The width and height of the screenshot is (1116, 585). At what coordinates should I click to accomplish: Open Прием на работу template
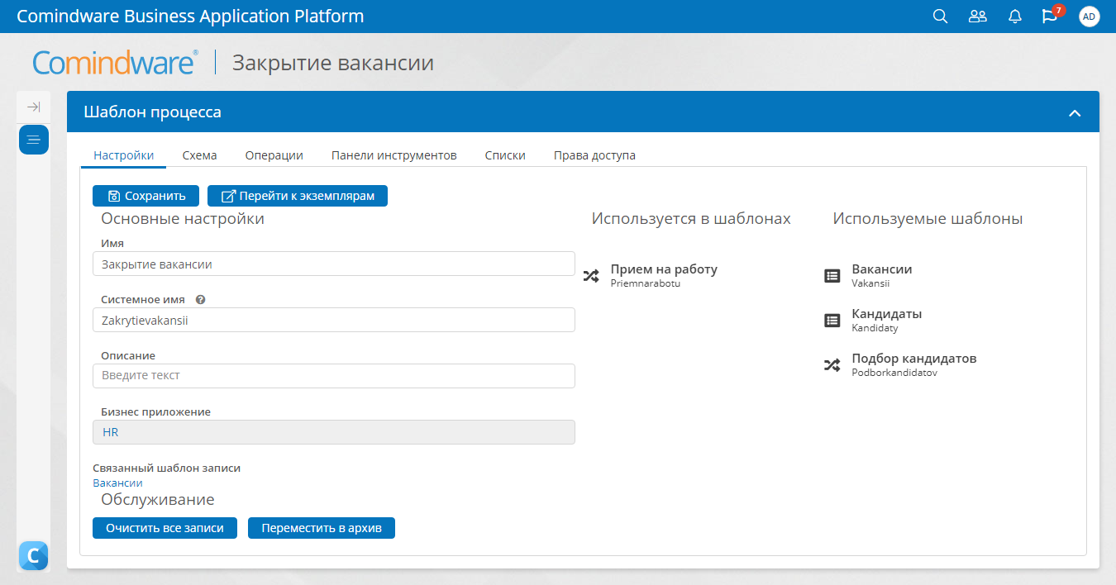pyautogui.click(x=664, y=269)
